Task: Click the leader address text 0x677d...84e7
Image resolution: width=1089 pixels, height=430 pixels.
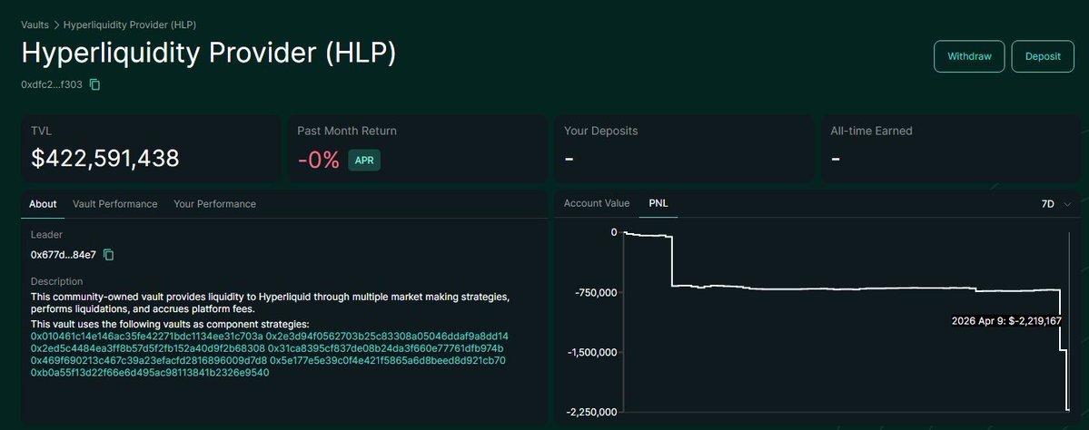Action: point(64,255)
